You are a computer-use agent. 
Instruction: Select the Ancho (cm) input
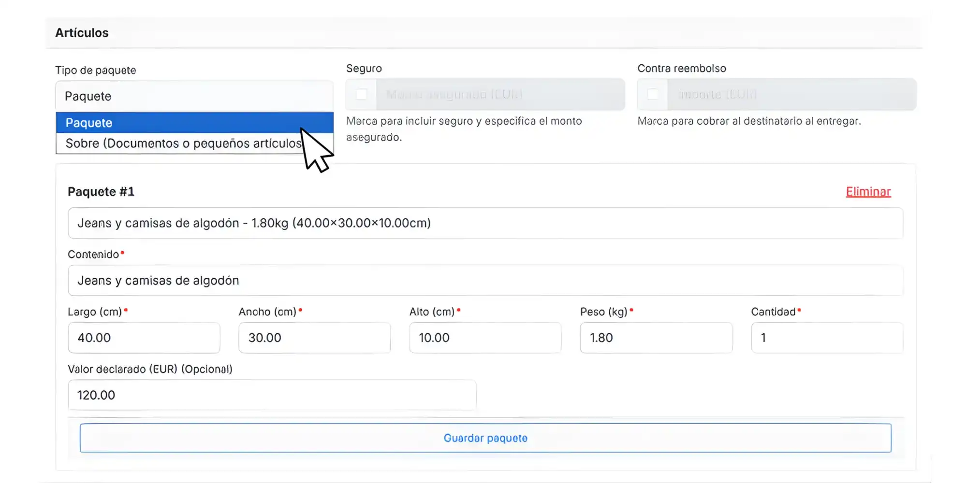[314, 338]
